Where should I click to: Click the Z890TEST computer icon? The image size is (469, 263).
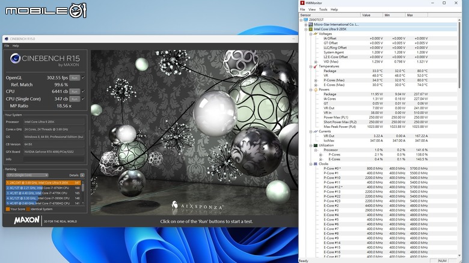click(305, 20)
